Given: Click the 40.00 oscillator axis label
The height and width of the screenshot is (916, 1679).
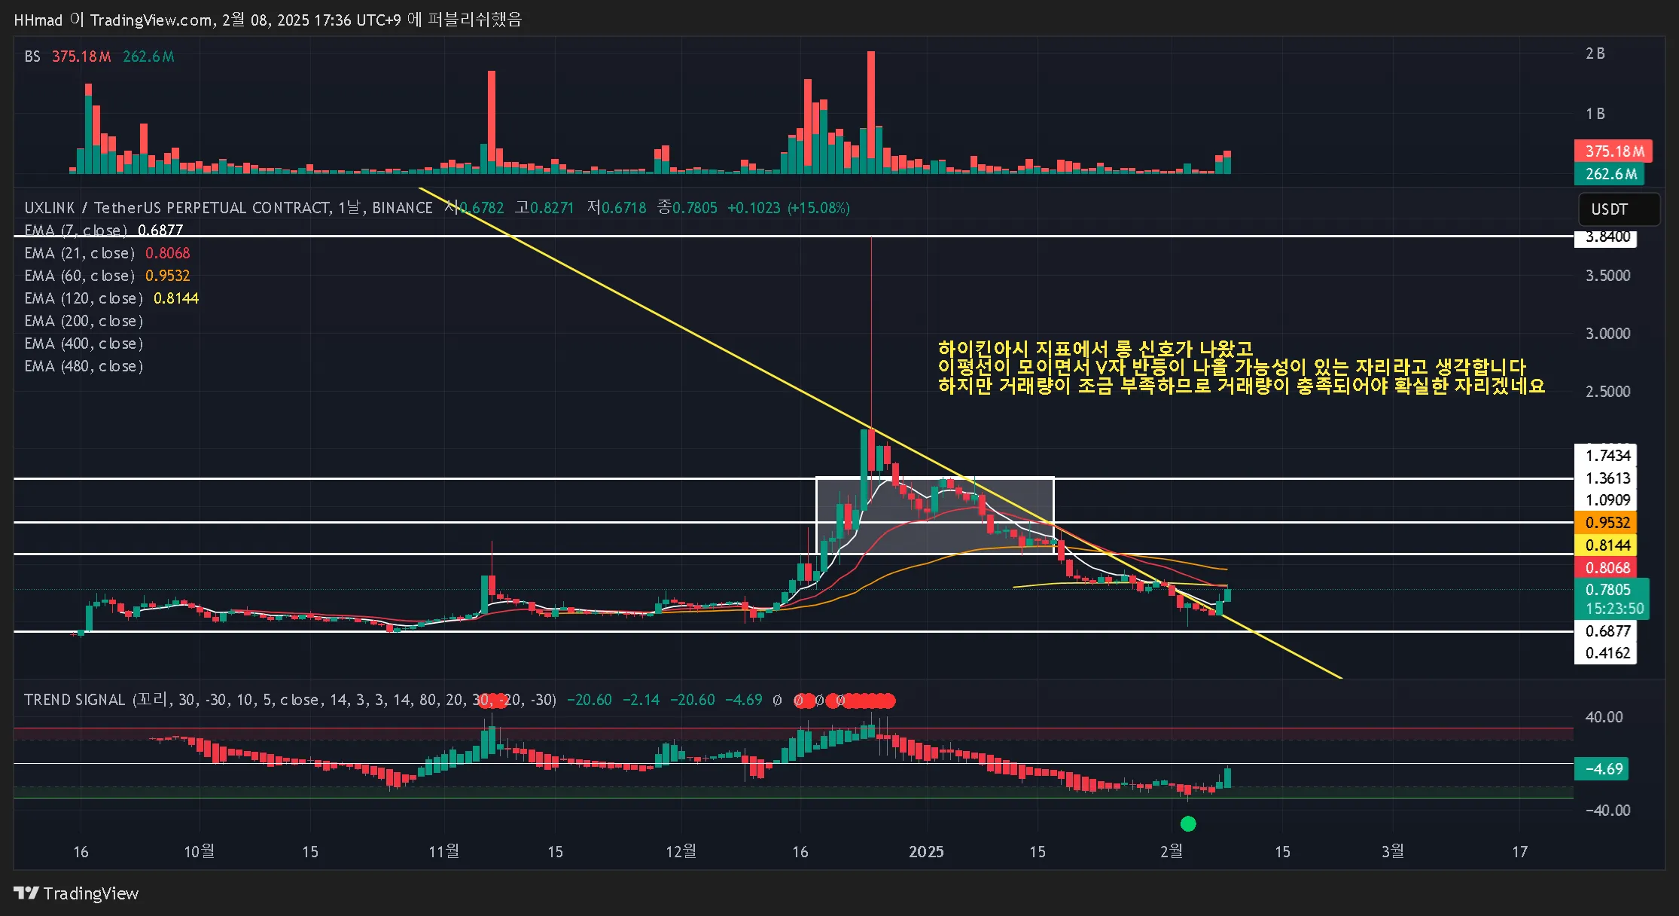Looking at the screenshot, I should (1604, 717).
